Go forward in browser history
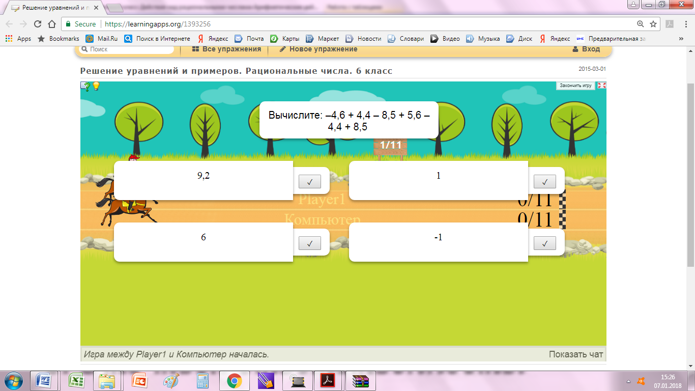 [23, 24]
